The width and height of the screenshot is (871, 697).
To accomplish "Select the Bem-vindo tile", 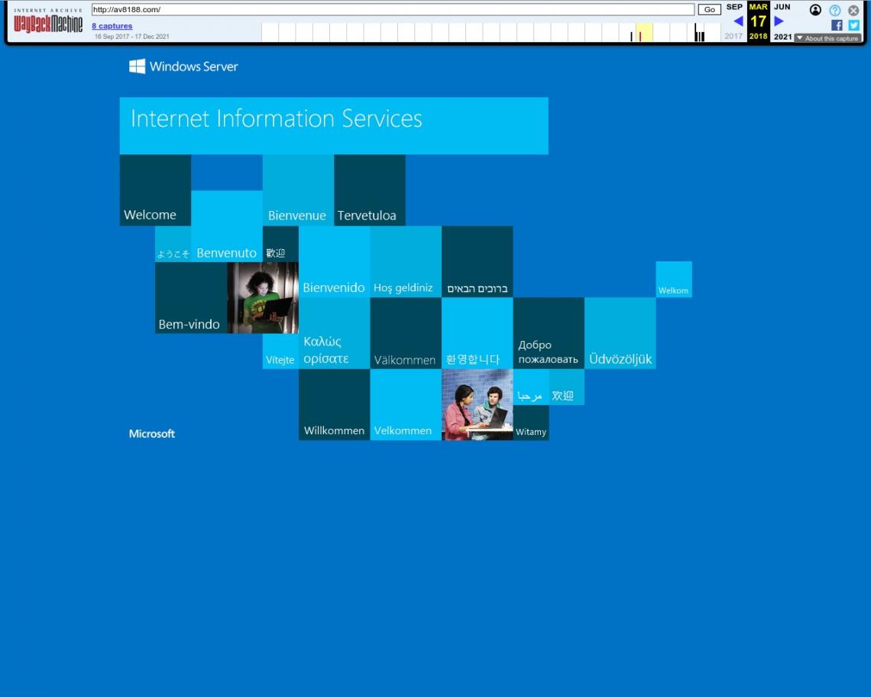I will [x=191, y=298].
